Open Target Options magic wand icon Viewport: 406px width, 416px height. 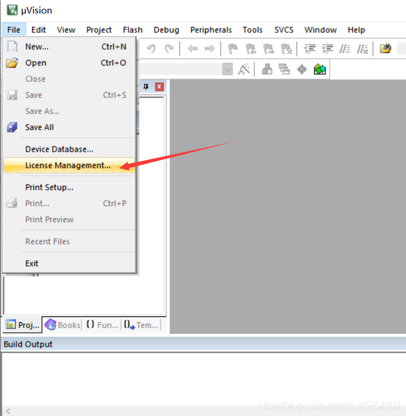coord(244,69)
